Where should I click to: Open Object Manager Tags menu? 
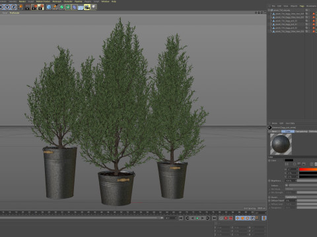[302, 6]
